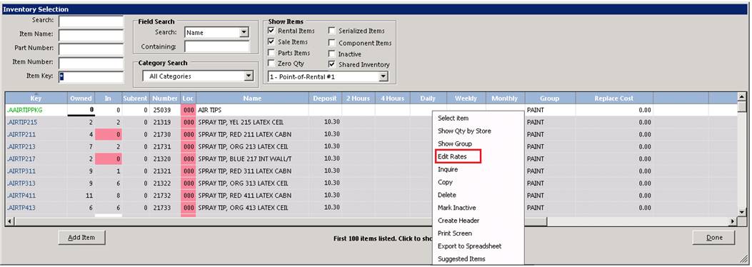
Task: Enable the Inactive items checkbox
Action: [x=332, y=54]
